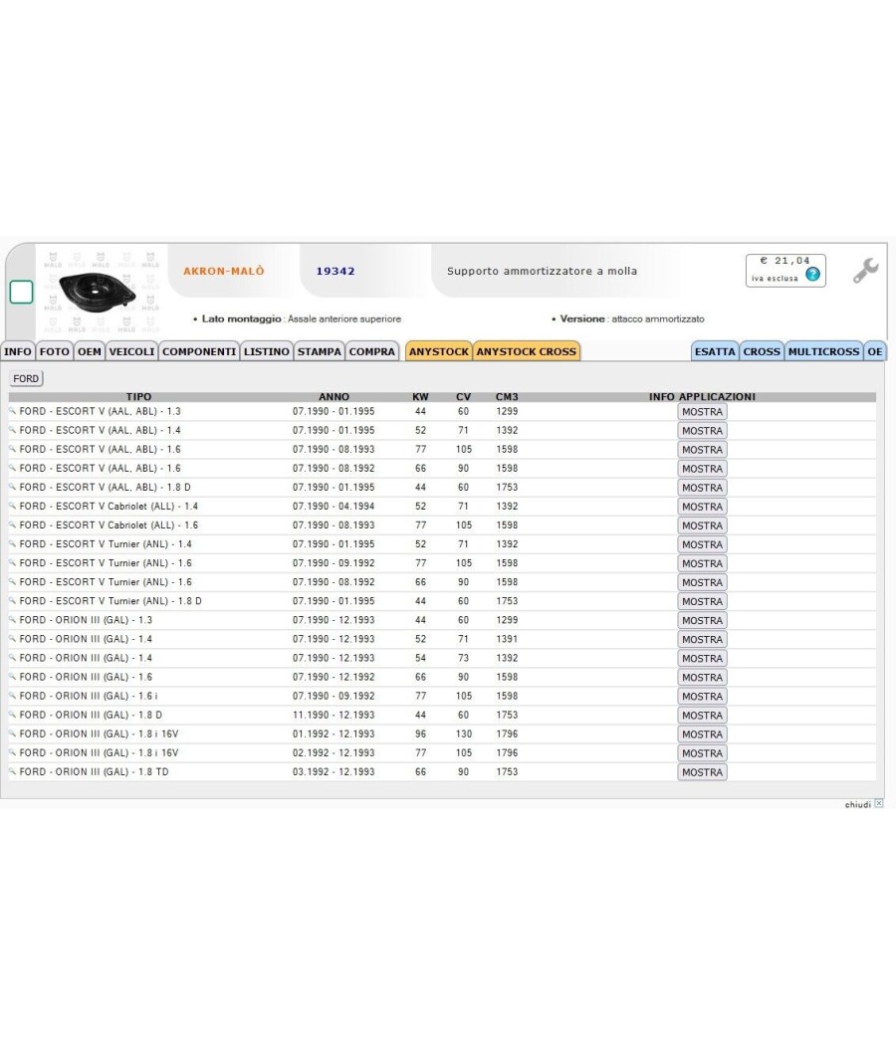The height and width of the screenshot is (1045, 896).
Task: Open the INFO tab
Action: pos(17,351)
